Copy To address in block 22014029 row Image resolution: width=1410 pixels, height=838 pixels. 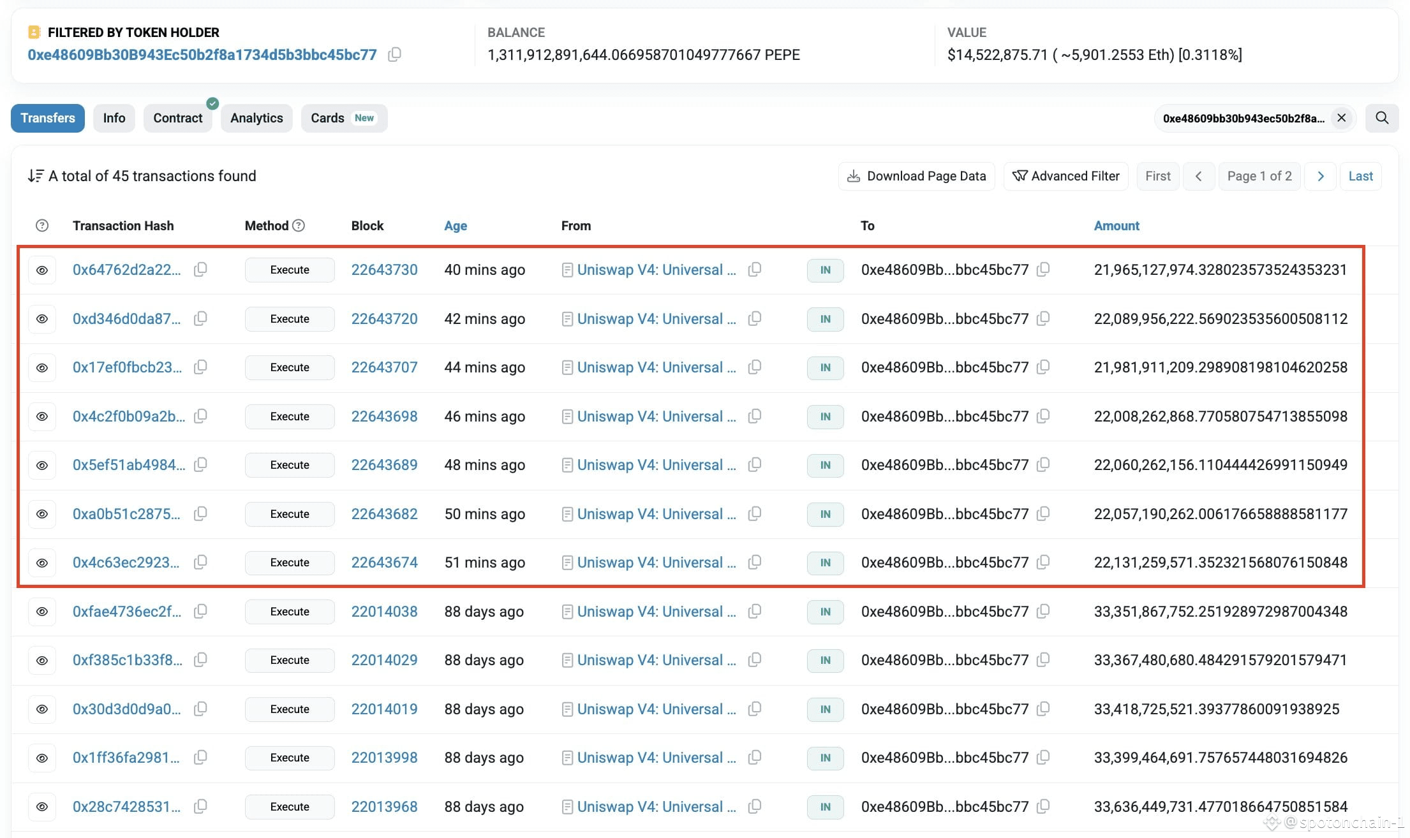1043,660
